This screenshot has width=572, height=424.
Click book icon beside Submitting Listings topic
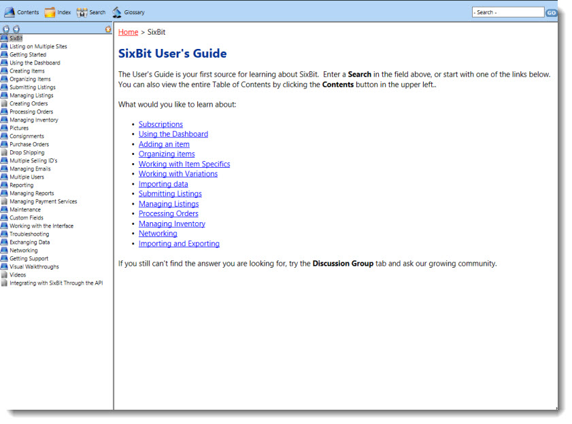tap(4, 87)
